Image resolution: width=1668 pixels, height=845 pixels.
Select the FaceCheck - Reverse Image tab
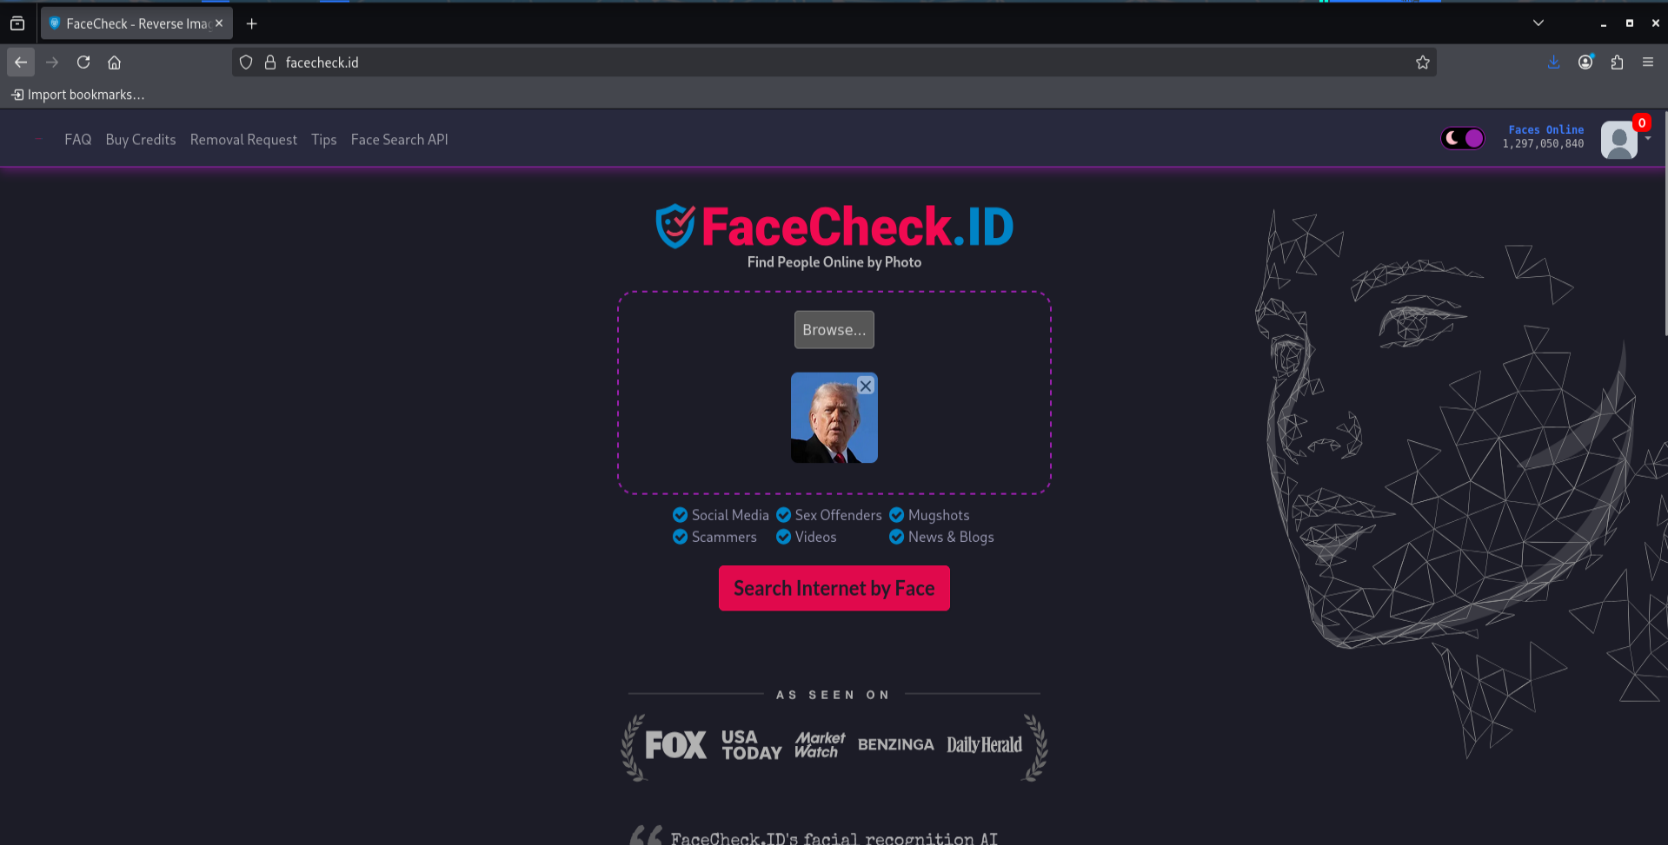tap(136, 23)
